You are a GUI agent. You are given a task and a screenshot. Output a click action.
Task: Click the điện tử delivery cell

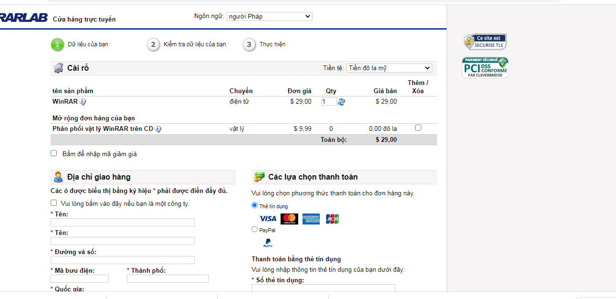coord(239,101)
